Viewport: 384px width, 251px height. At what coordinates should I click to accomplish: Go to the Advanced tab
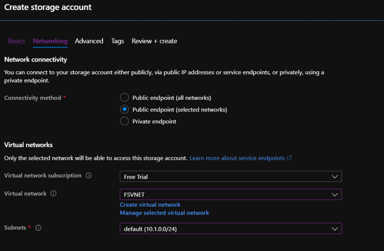click(x=89, y=41)
